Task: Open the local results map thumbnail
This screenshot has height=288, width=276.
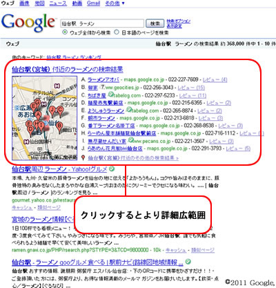Action: coord(45,118)
